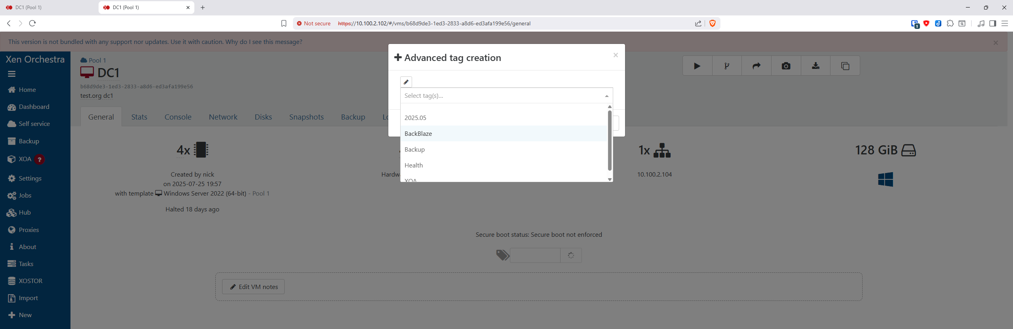Open Import in the sidebar
The height and width of the screenshot is (329, 1013).
pyautogui.click(x=23, y=298)
